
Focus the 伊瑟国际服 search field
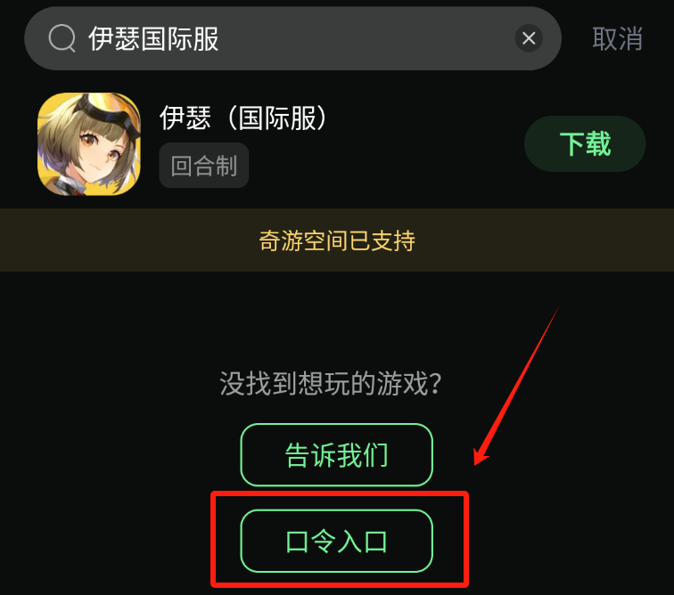[x=292, y=38]
